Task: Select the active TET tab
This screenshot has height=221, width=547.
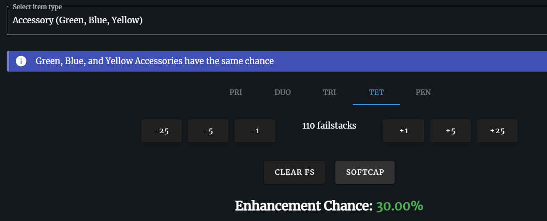Action: [376, 92]
